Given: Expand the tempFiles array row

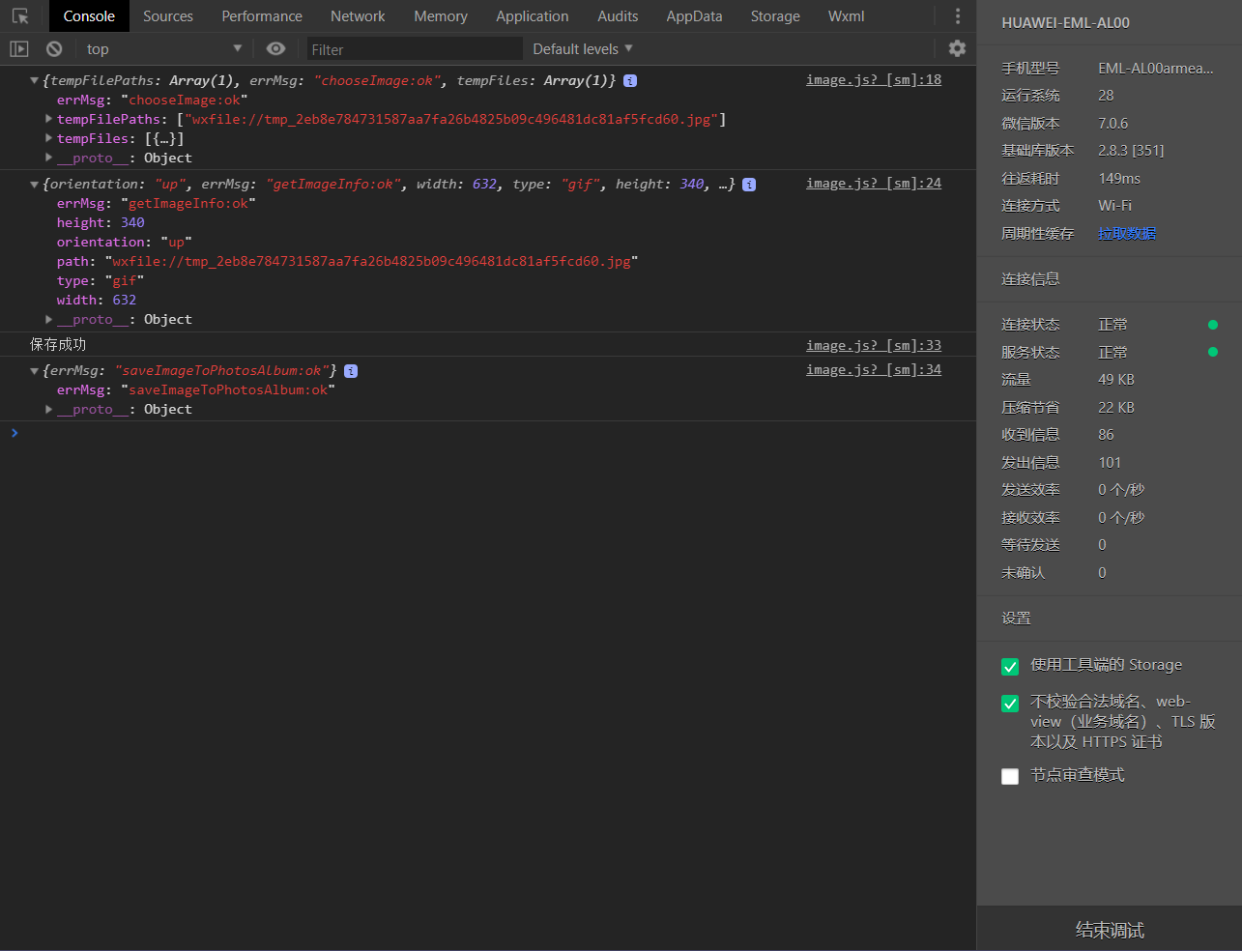Looking at the screenshot, I should [x=49, y=138].
